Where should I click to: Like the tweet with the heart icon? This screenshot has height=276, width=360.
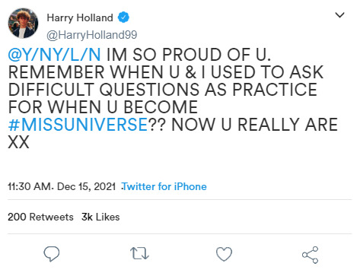click(x=224, y=254)
